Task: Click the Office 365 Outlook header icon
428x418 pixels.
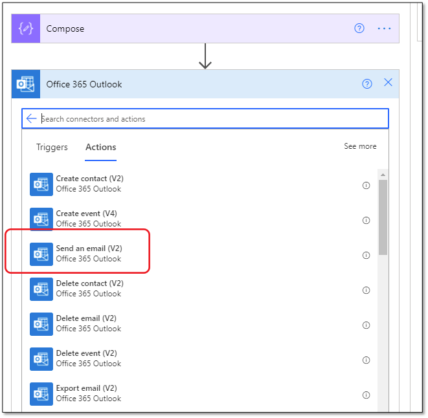Action: click(26, 84)
